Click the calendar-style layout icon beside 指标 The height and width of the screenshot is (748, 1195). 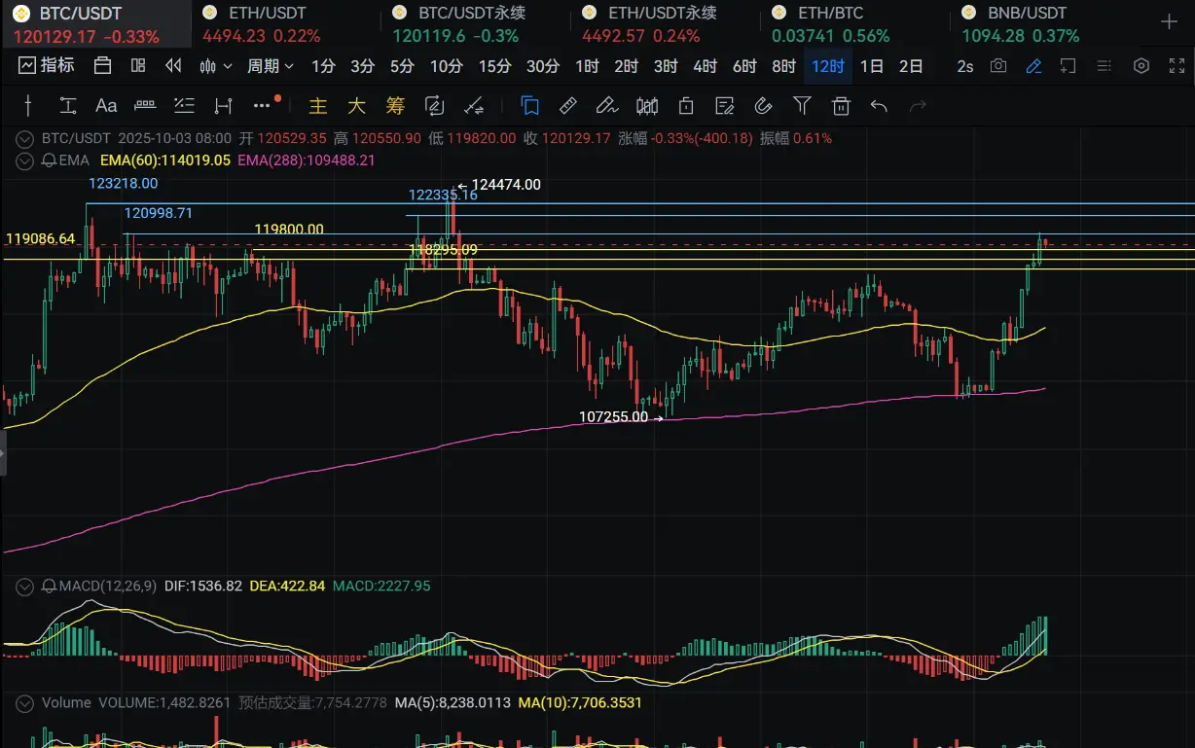102,66
